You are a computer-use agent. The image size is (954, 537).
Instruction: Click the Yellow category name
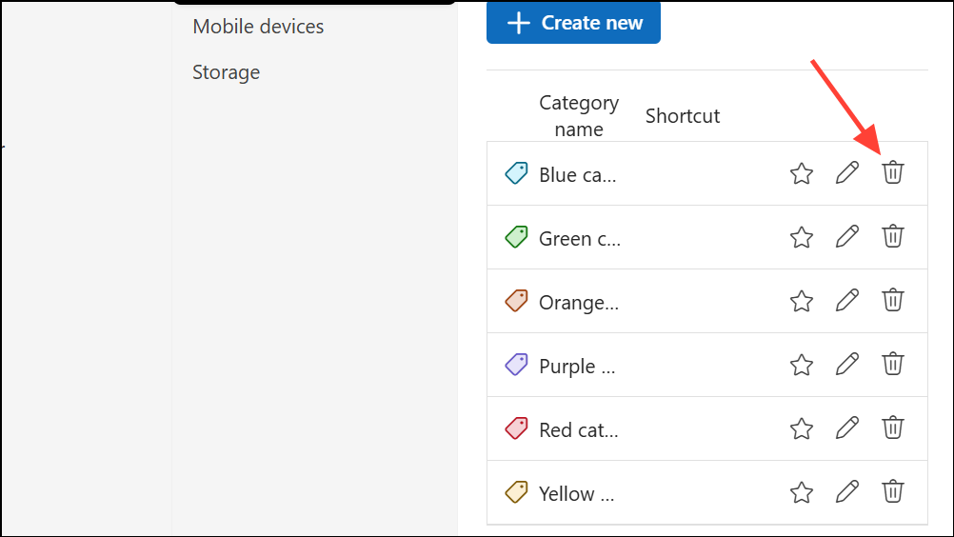click(576, 493)
